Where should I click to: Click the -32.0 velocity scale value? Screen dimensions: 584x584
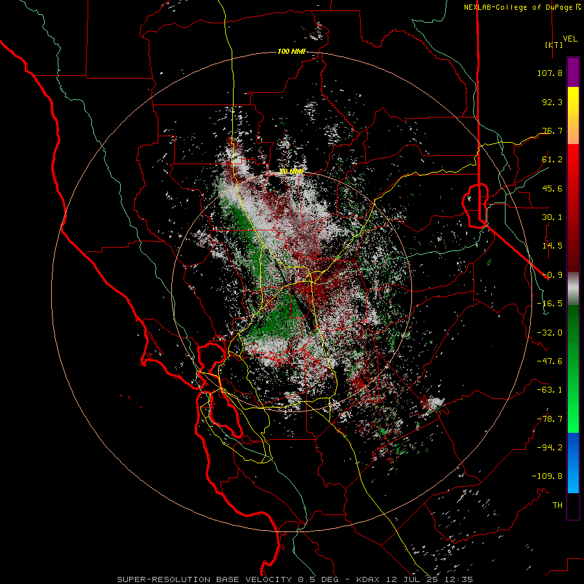[x=550, y=333]
